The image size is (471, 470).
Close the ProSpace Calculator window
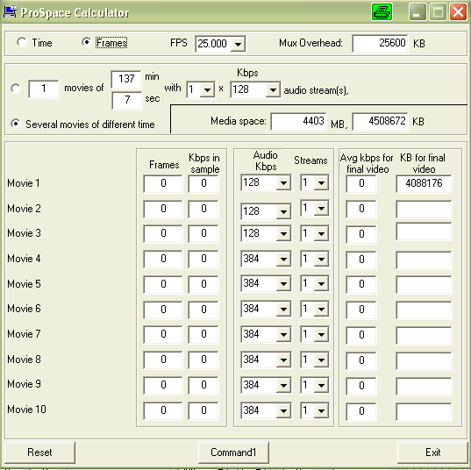coord(458,12)
